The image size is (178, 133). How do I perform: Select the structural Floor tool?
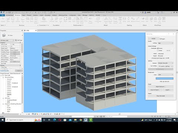[x=23, y=20]
